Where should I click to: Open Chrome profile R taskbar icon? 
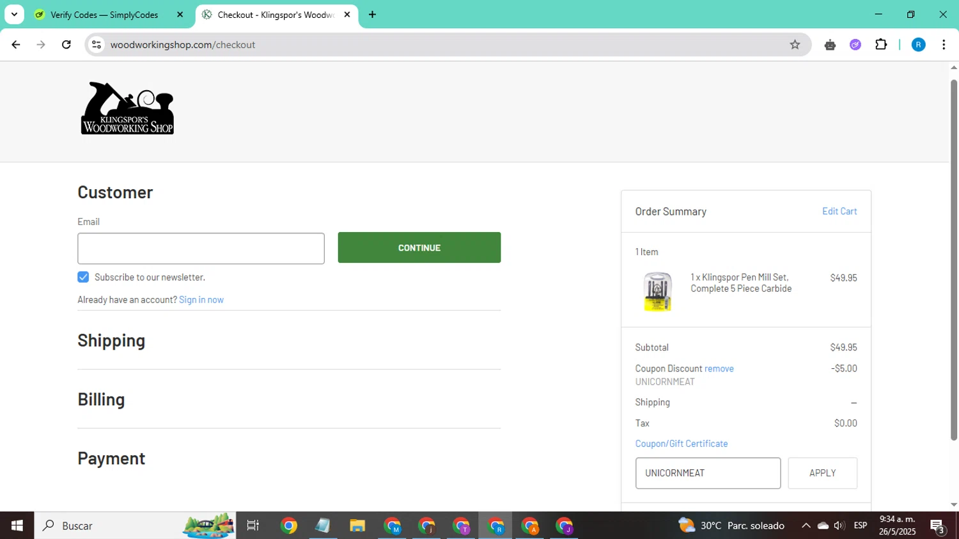tap(495, 526)
